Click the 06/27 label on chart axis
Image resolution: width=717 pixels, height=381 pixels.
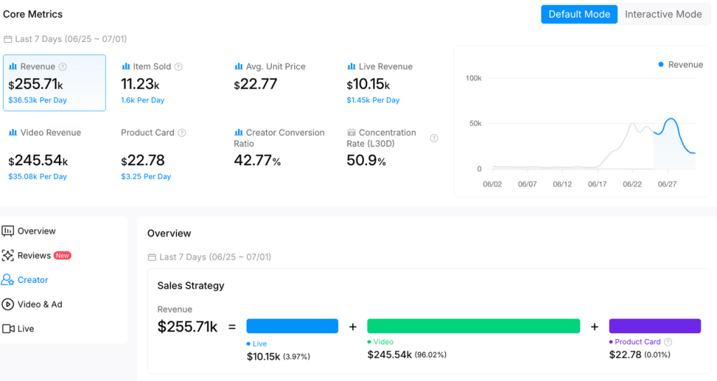(x=667, y=184)
